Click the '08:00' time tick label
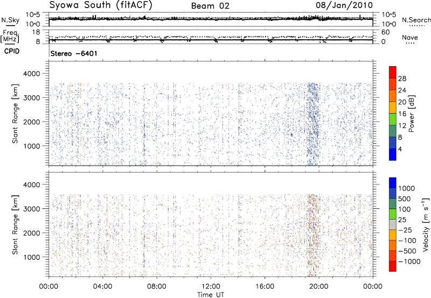The image size is (431, 298). [157, 287]
